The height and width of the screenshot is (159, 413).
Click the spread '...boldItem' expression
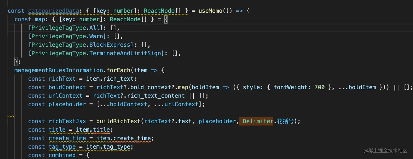(x=357, y=87)
